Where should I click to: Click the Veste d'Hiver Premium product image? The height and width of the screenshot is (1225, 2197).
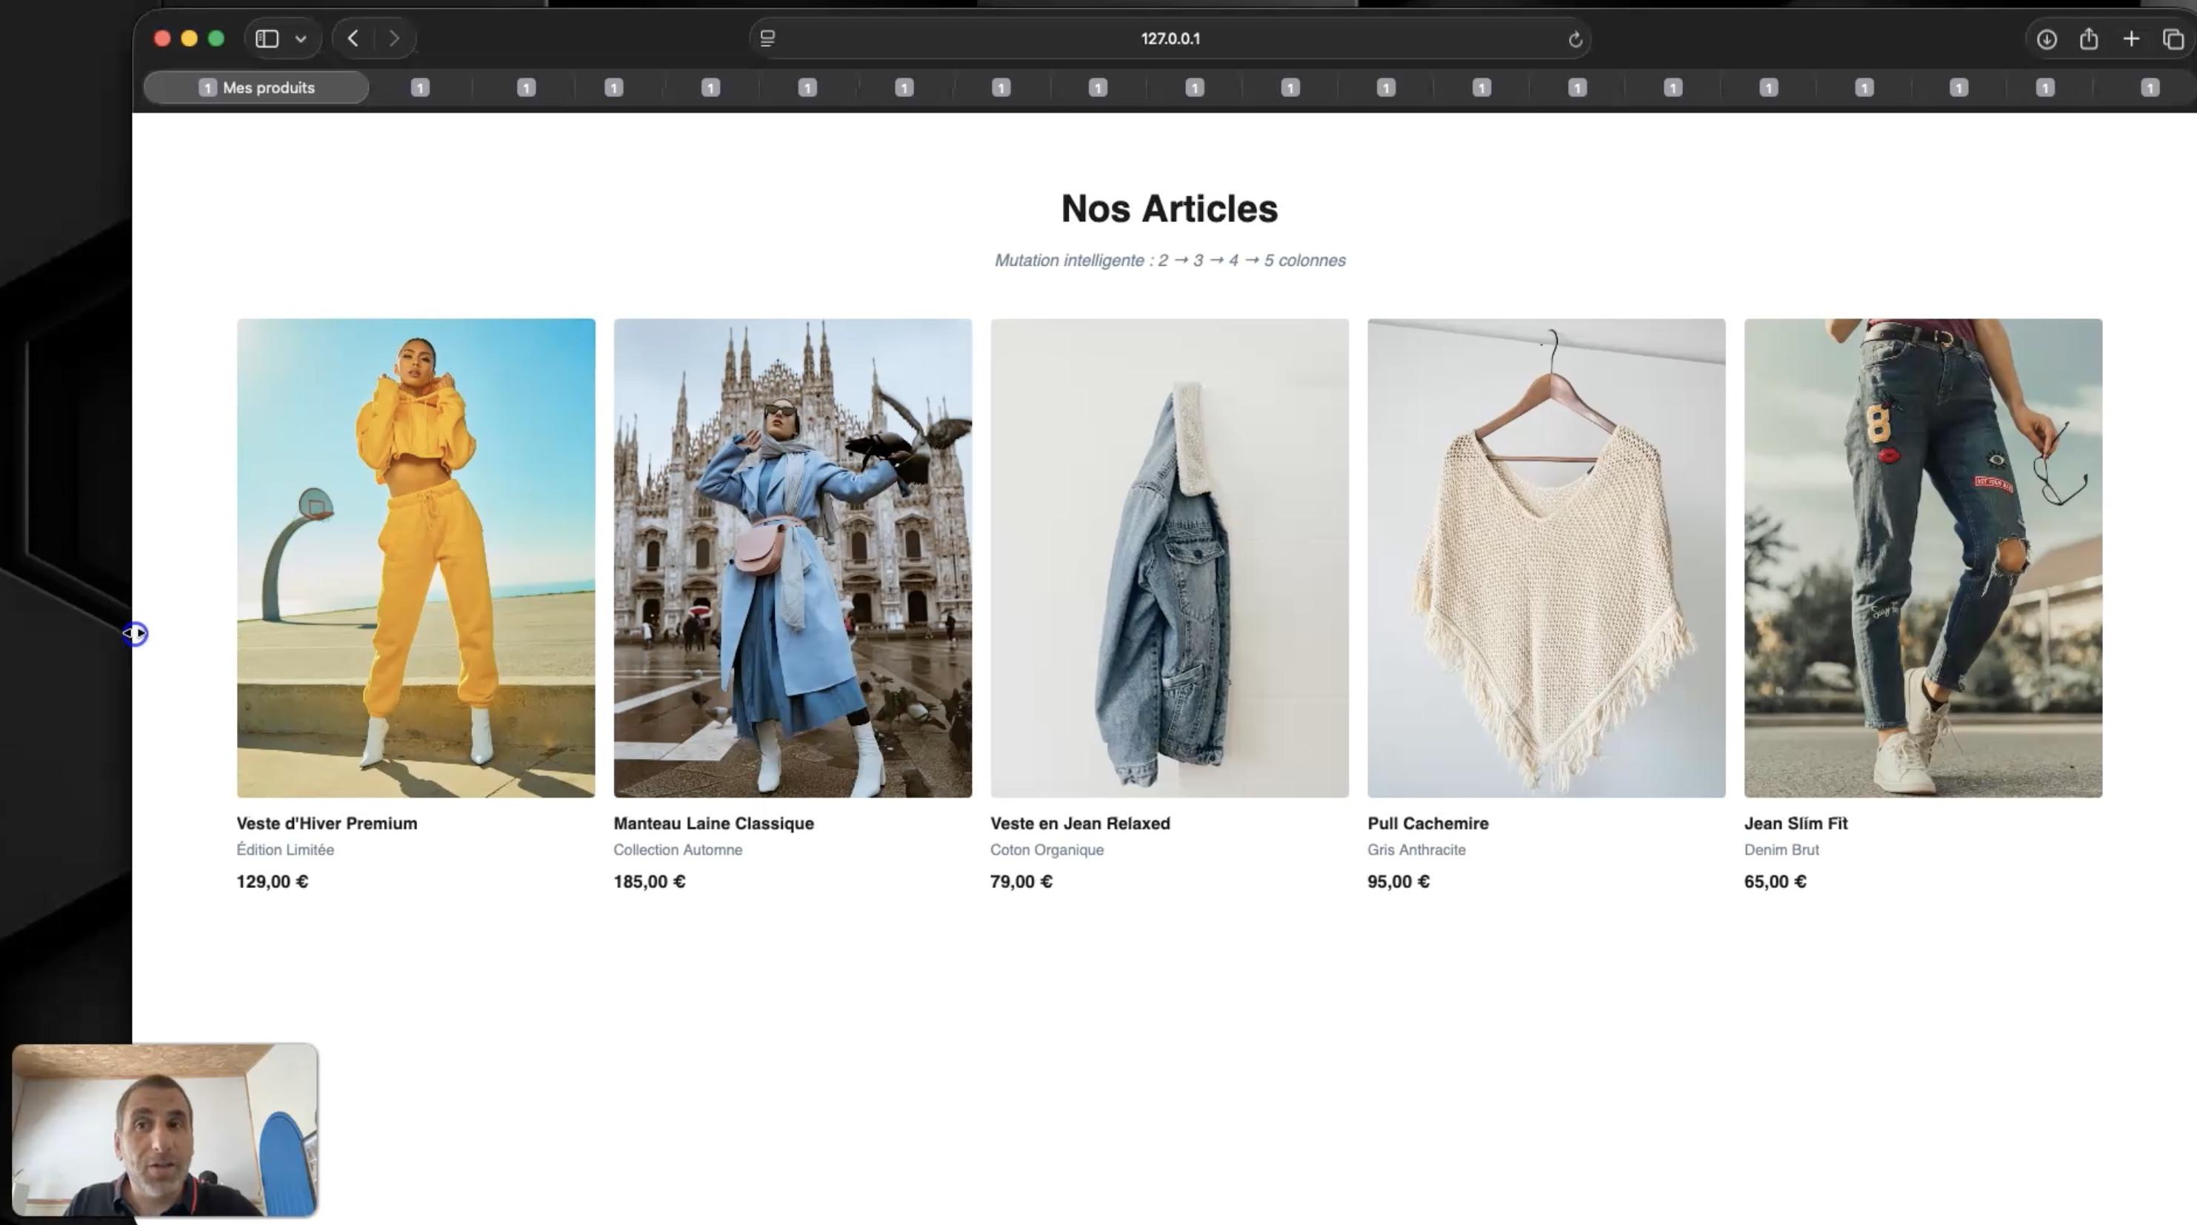[x=416, y=558]
